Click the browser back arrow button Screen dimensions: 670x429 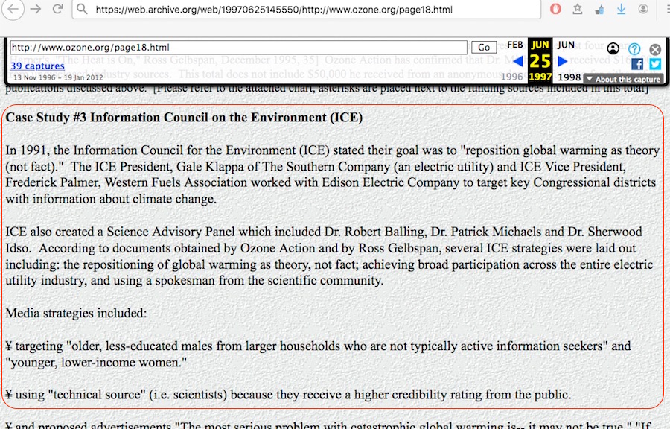14,10
